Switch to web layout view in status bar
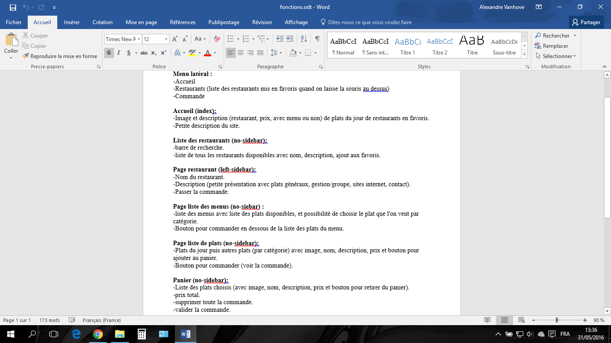This screenshot has height=343, width=611. pyautogui.click(x=521, y=320)
